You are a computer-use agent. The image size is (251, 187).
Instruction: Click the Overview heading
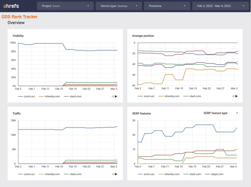click(16, 23)
